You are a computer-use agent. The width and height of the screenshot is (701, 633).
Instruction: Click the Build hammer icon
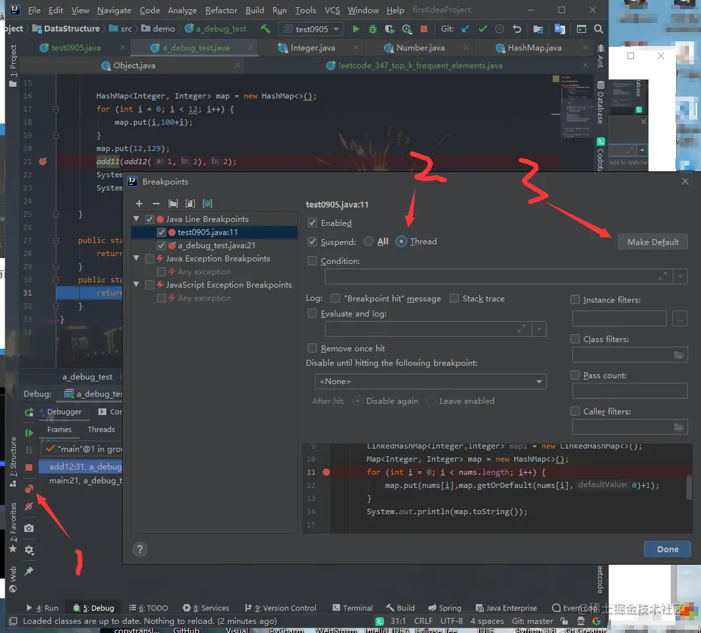pos(266,29)
